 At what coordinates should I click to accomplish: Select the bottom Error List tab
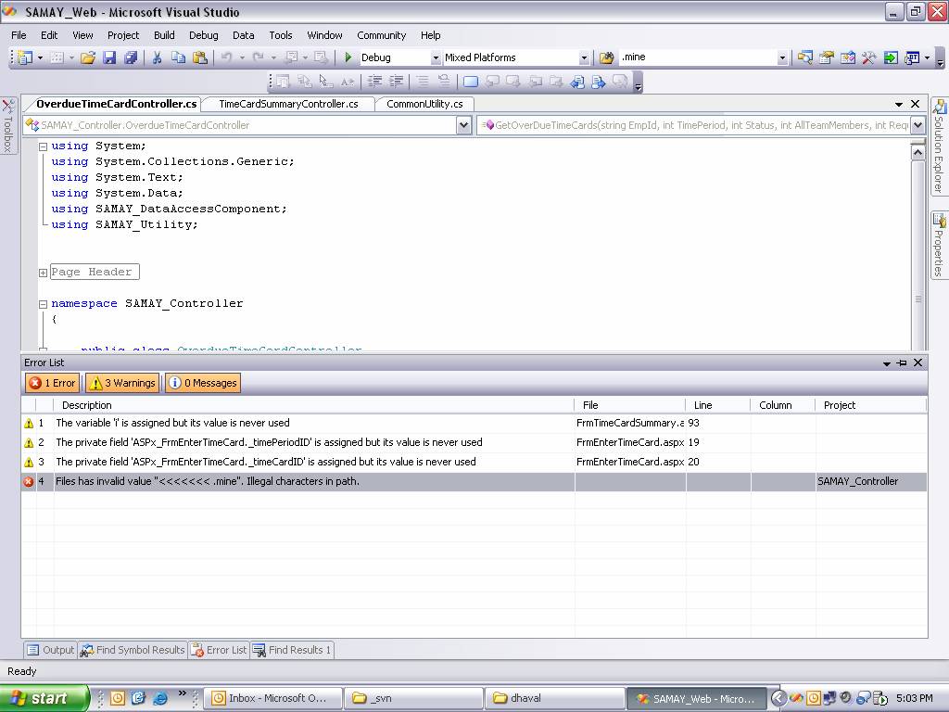(x=219, y=650)
